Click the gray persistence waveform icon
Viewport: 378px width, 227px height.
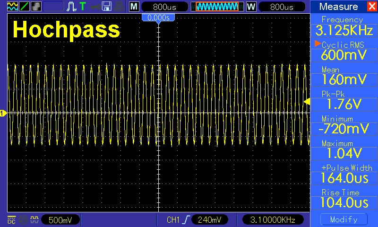[x=36, y=6]
